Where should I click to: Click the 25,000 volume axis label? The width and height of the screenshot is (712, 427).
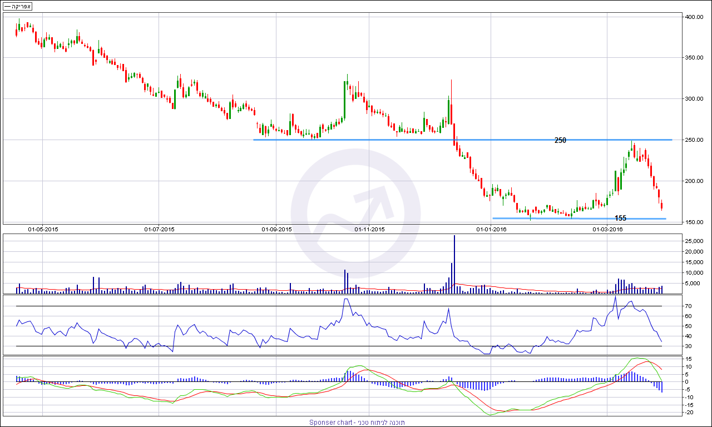tap(693, 241)
